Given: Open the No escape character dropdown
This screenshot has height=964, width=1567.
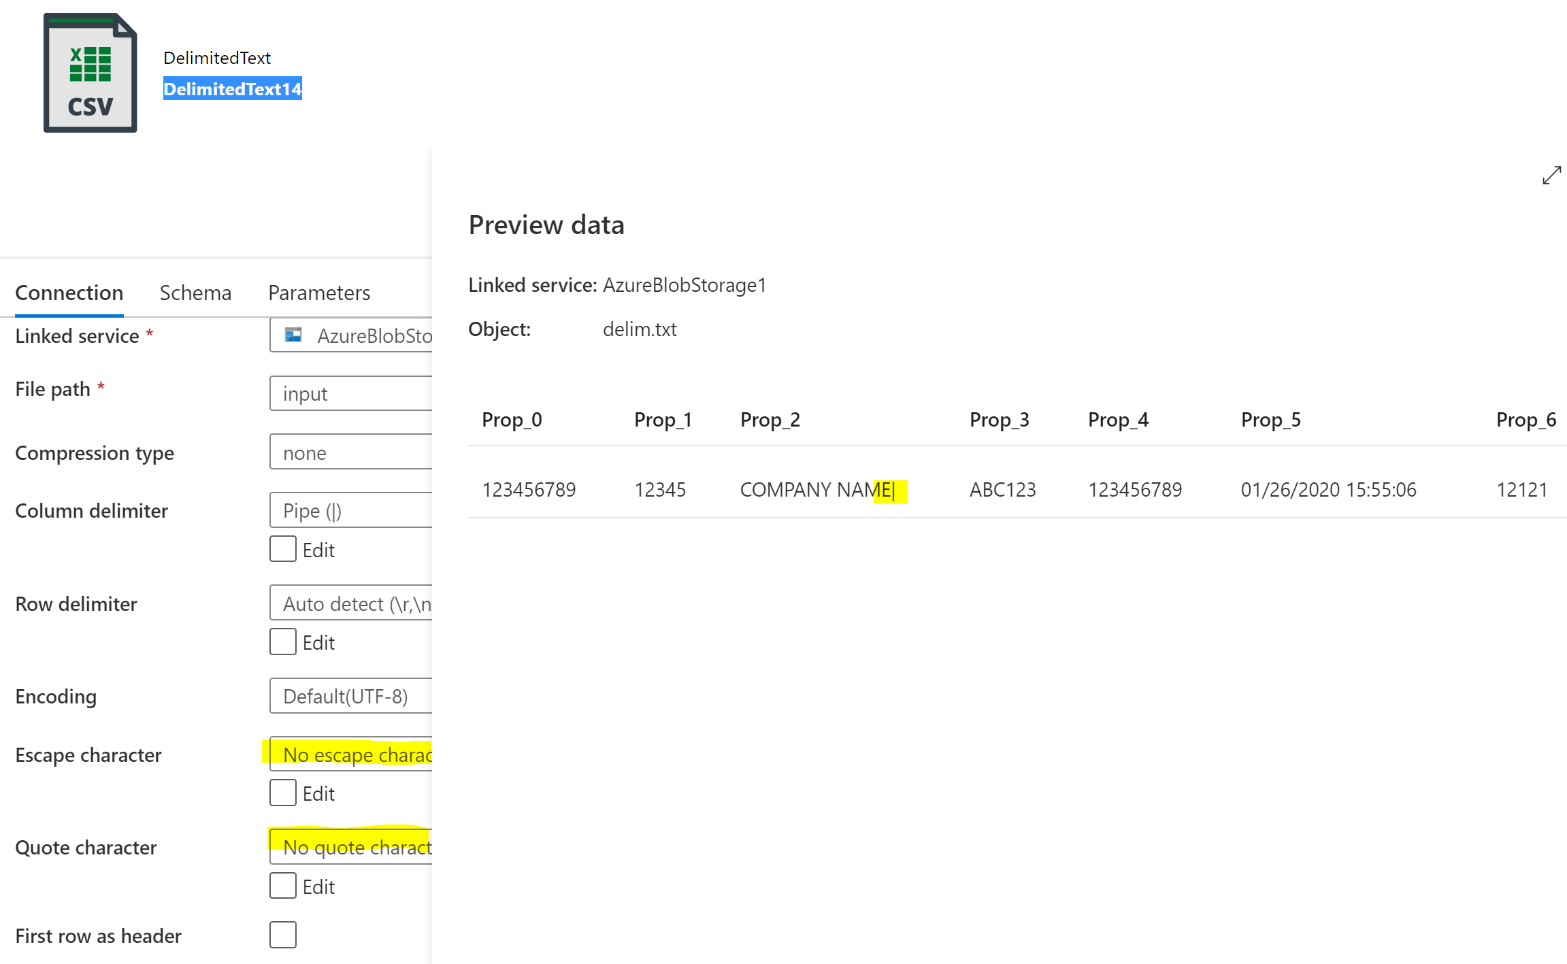Looking at the screenshot, I should 350,754.
